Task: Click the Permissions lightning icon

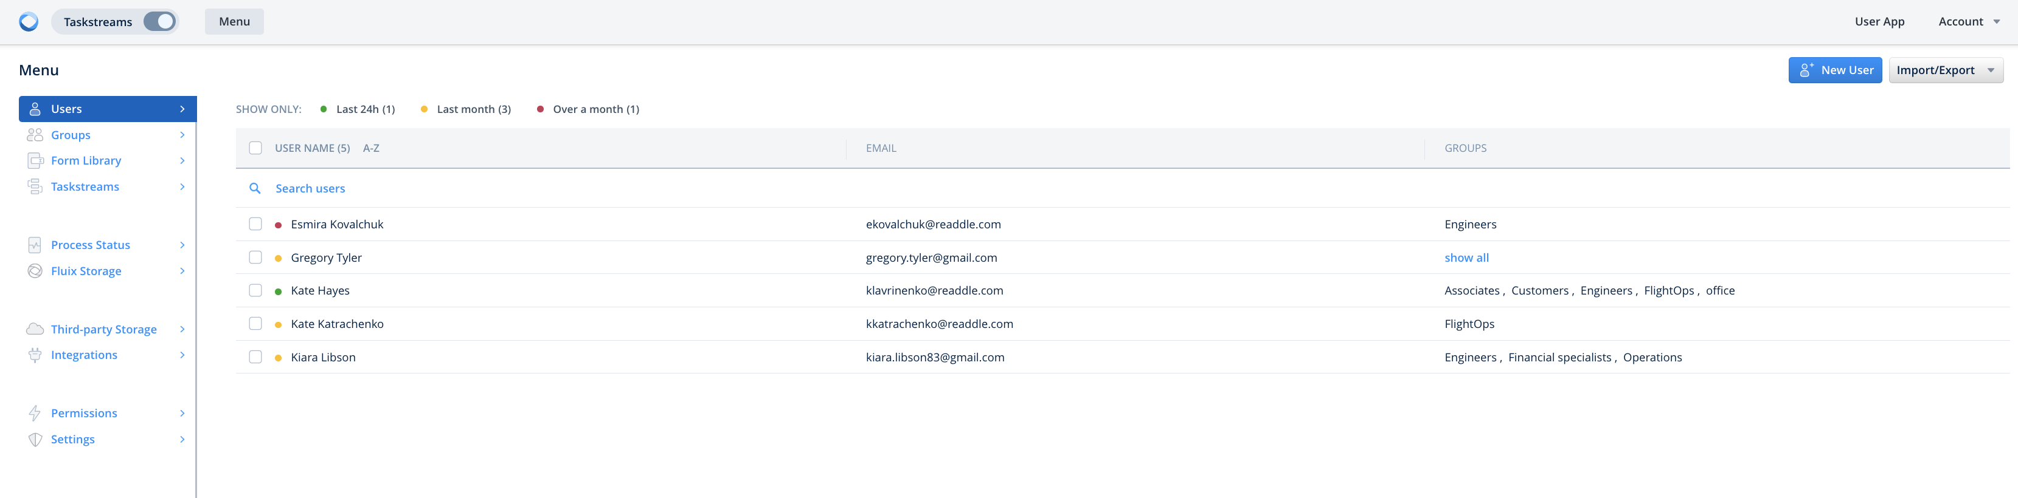Action: point(35,414)
